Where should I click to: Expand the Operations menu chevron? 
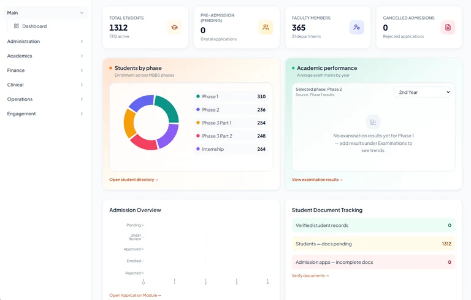pyautogui.click(x=82, y=99)
